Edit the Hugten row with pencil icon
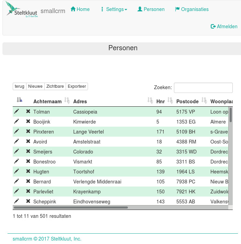 [x=17, y=171]
